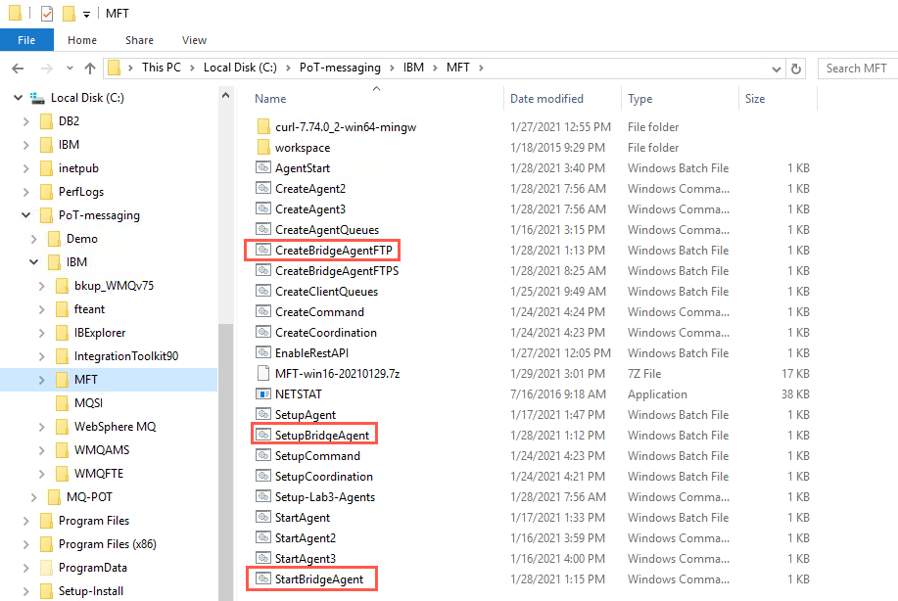
Task: Click Local Disk (C:) in address breadcrumb
Action: click(240, 68)
